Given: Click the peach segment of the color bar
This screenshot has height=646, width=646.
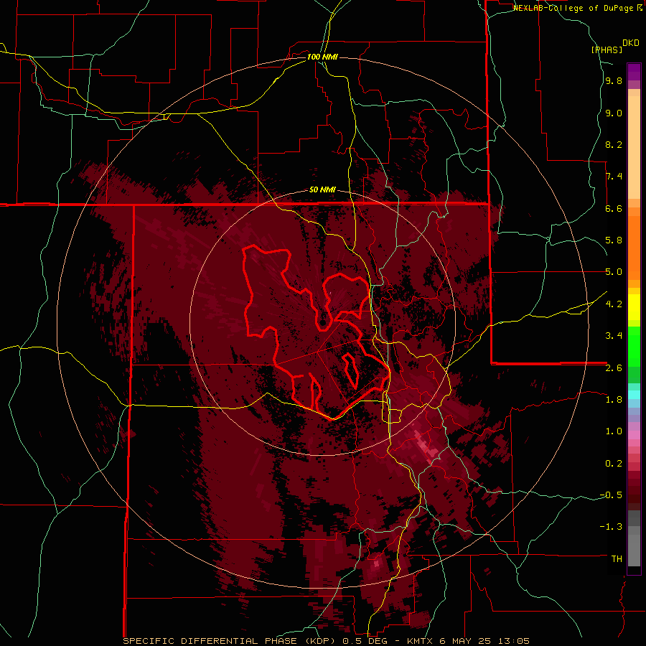Looking at the screenshot, I should click(634, 146).
